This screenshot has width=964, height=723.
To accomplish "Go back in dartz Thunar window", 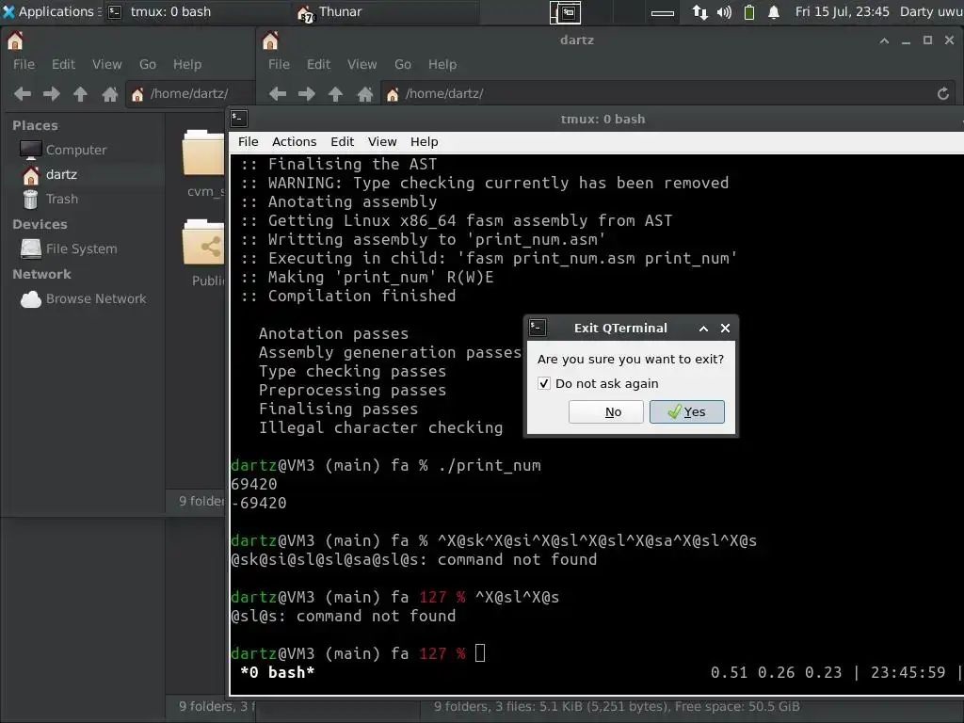I will pyautogui.click(x=278, y=94).
